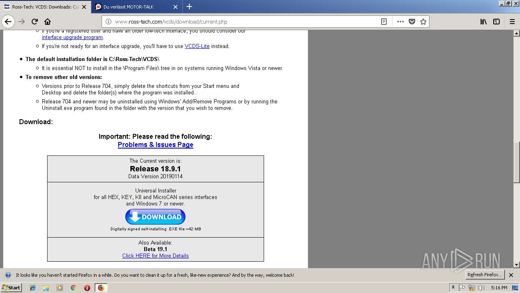Click the Universal Installer text

[x=156, y=190]
